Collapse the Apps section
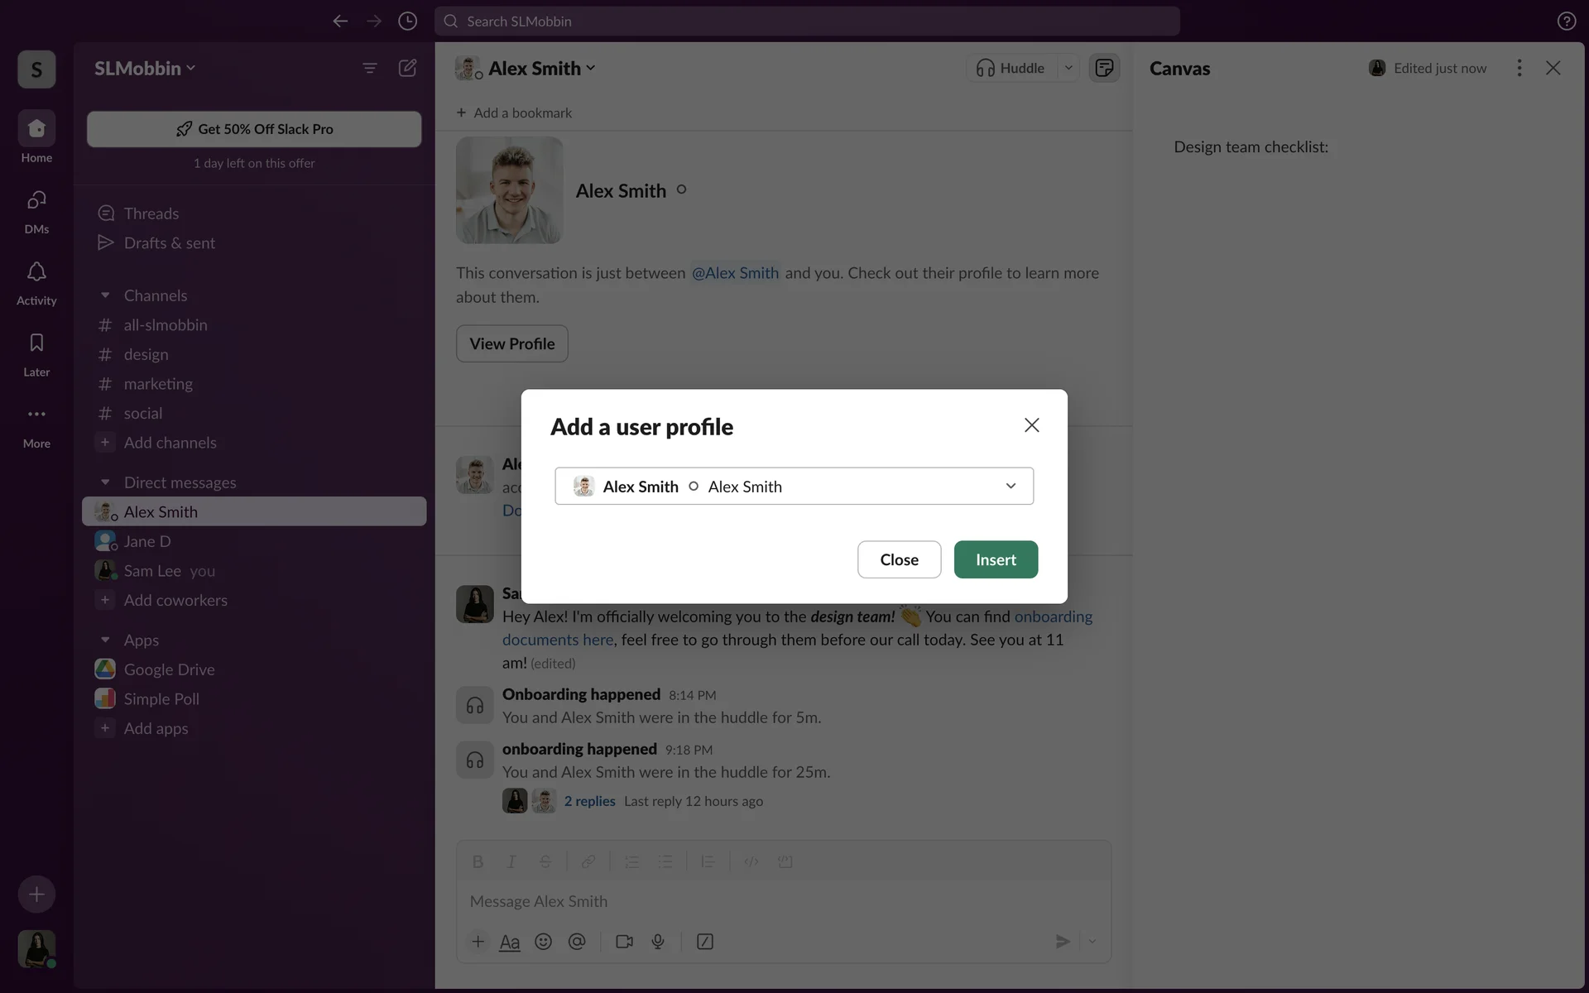 105,640
